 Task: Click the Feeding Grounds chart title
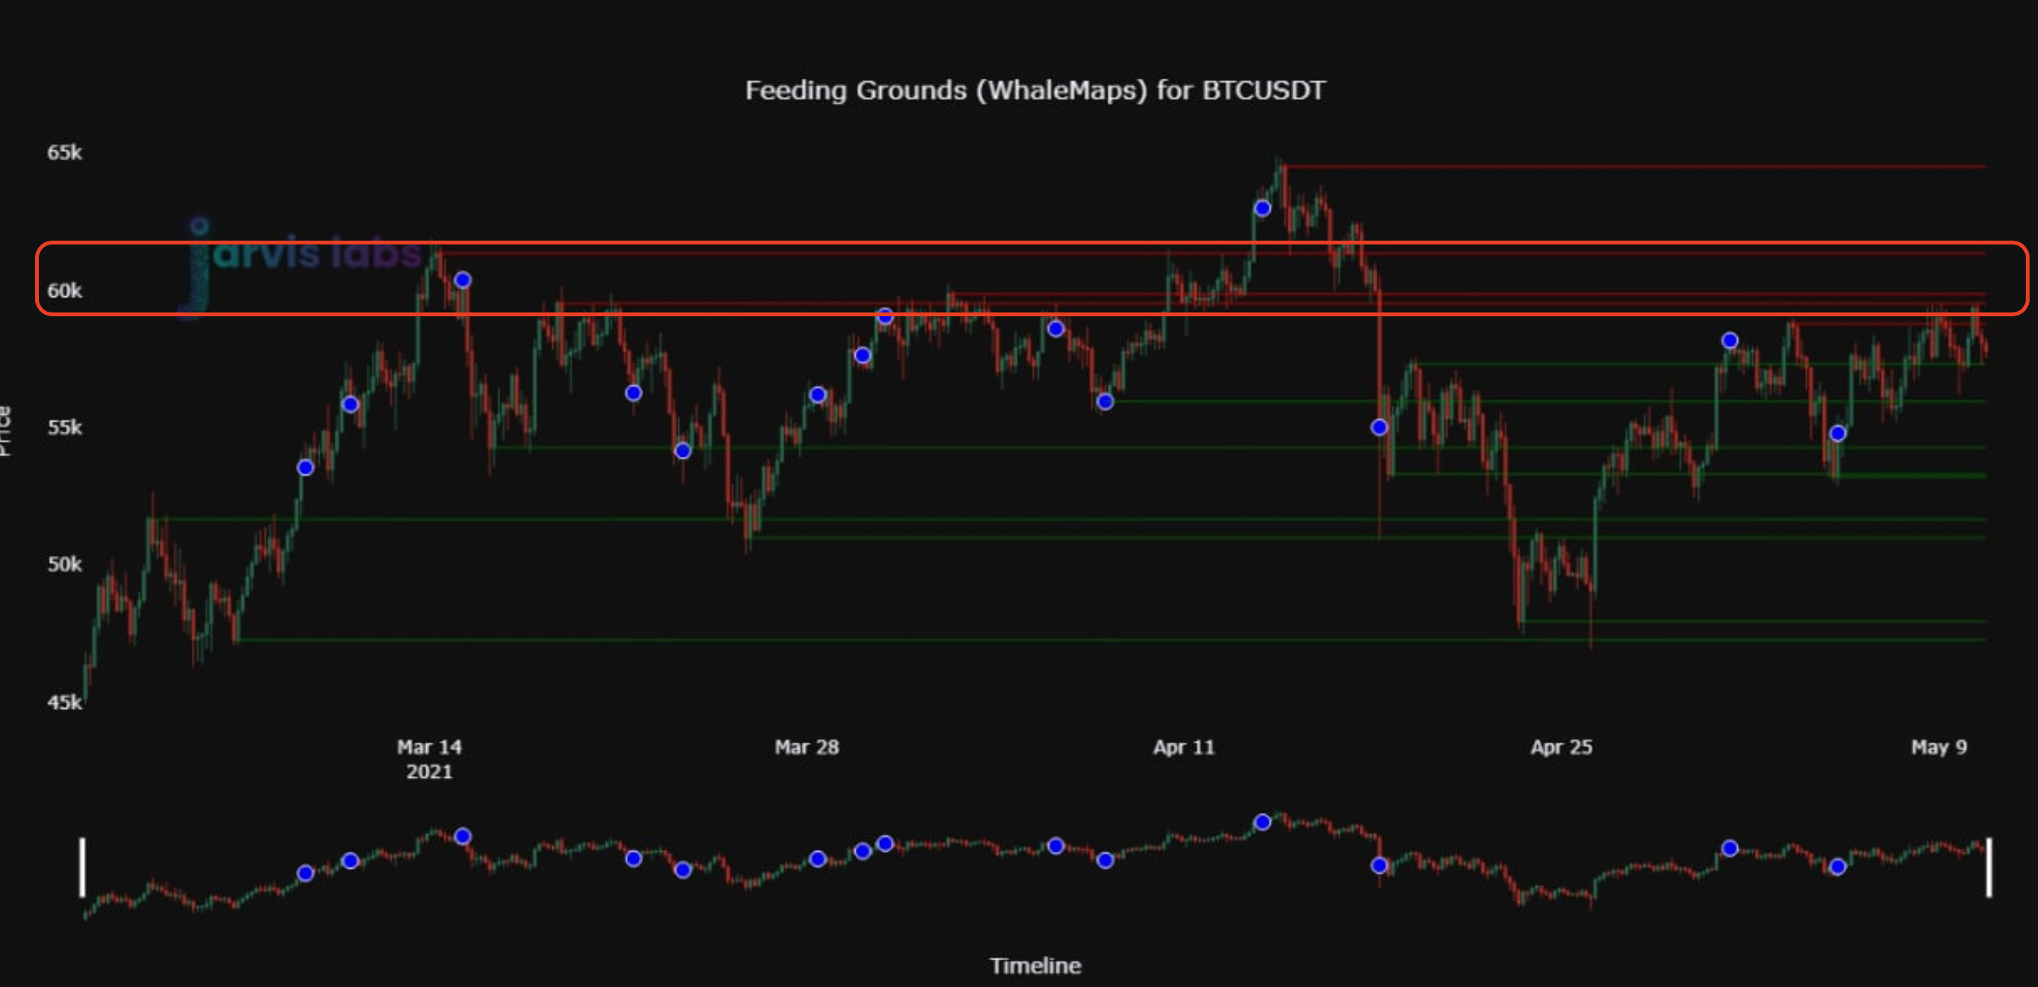click(x=1035, y=91)
